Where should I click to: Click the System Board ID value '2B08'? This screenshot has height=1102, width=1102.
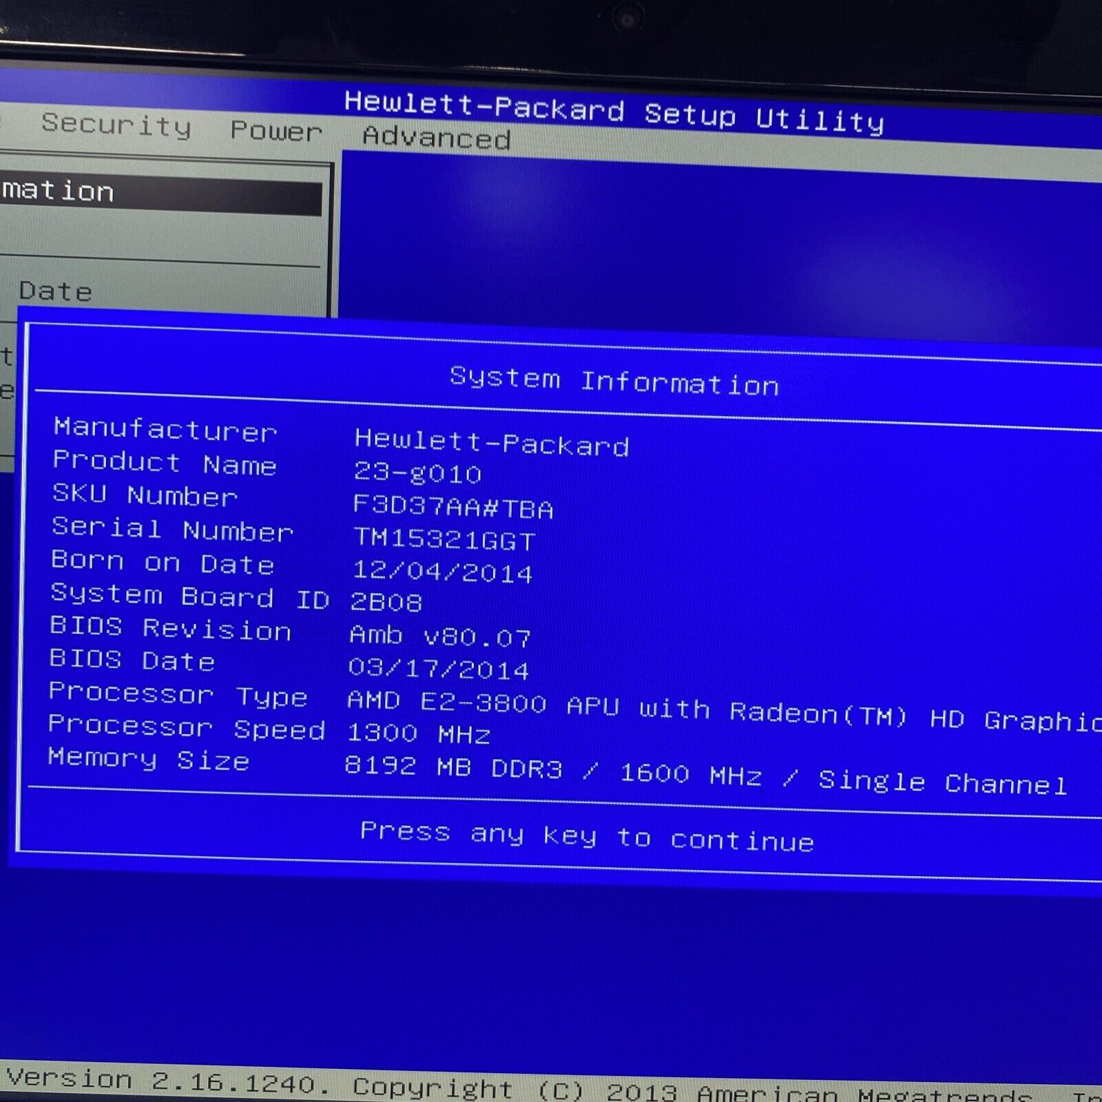click(x=386, y=601)
